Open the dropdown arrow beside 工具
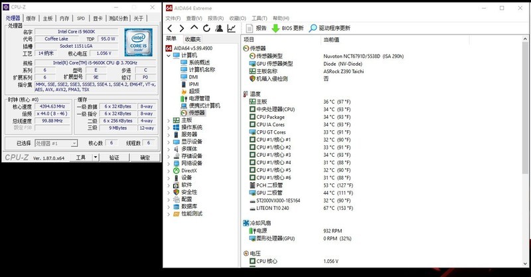Screen dimensions: 531x277 coord(96,157)
